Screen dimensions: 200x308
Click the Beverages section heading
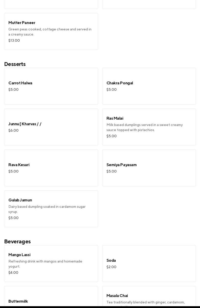(18, 242)
